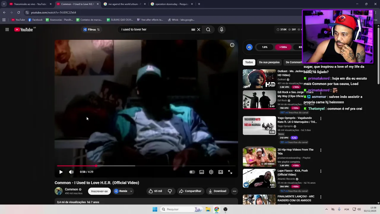Enter fullscreen mode
This screenshot has width=380, height=214.
(230, 172)
